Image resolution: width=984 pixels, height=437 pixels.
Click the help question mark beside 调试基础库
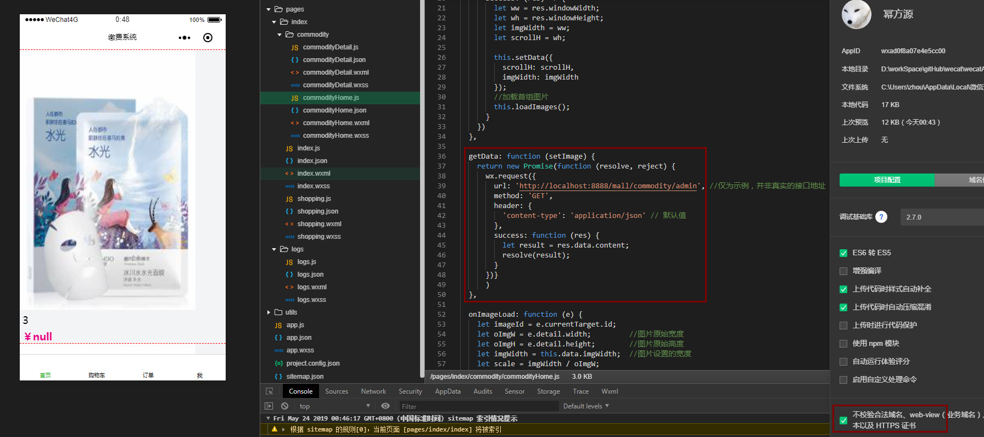click(x=881, y=217)
